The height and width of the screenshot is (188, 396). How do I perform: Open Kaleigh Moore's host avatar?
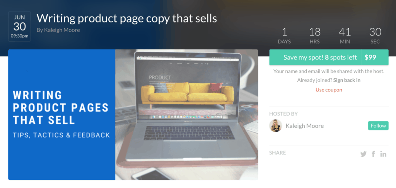click(275, 126)
